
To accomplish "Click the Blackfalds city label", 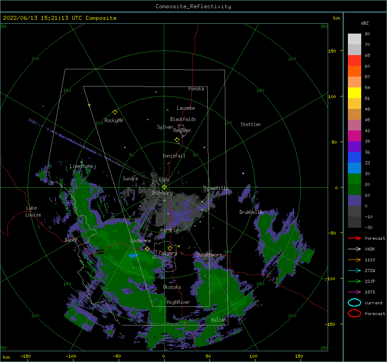I will (183, 119).
